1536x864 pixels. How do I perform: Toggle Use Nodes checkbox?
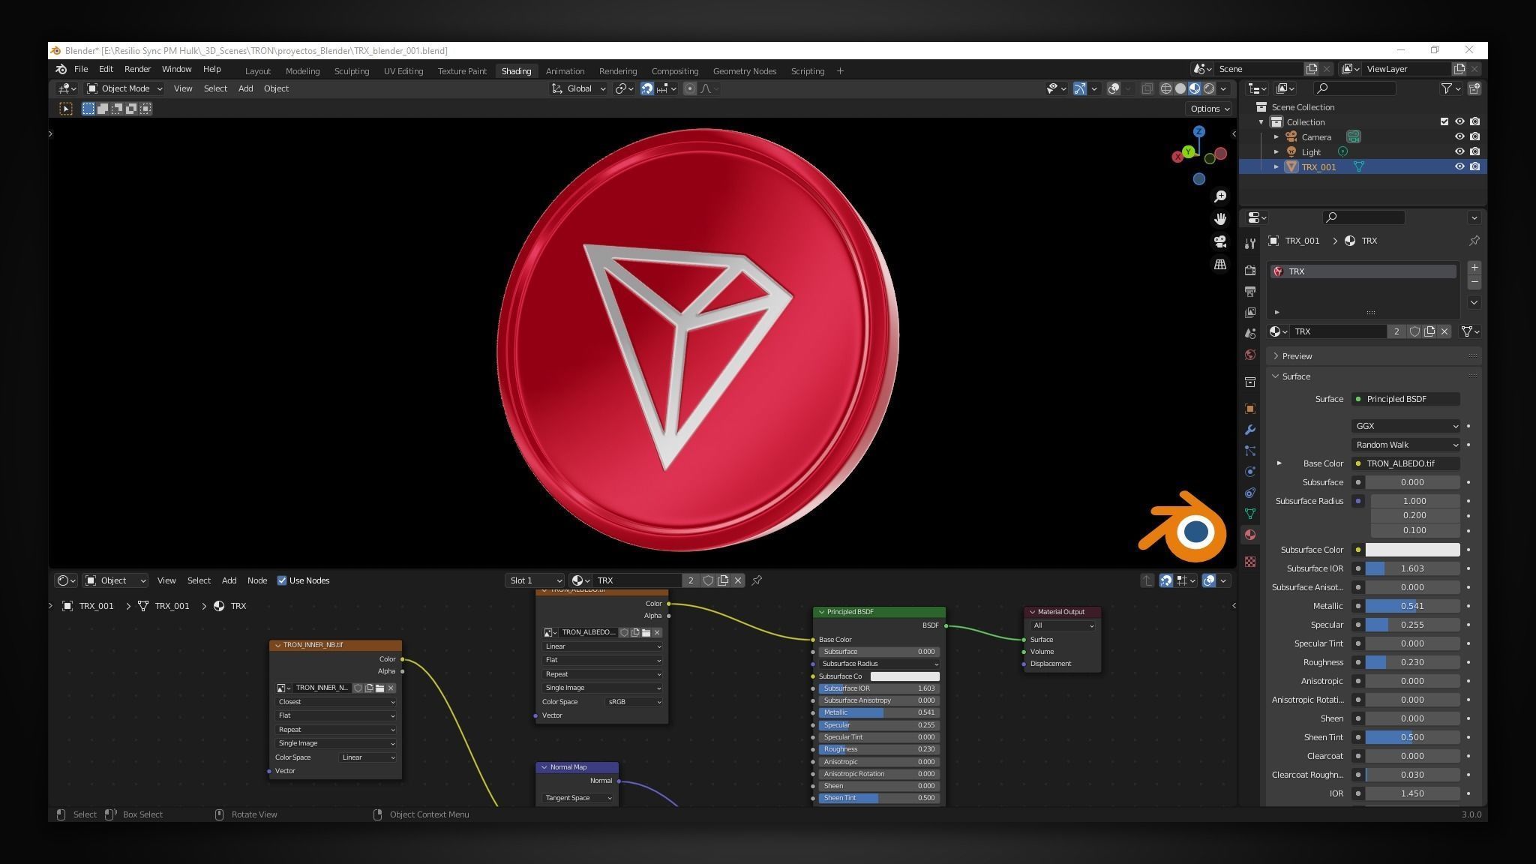pyautogui.click(x=282, y=580)
